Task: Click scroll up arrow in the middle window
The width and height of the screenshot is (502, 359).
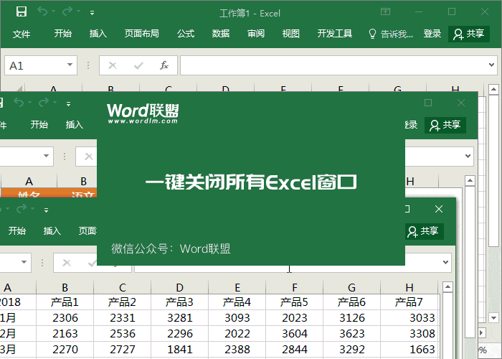Action: (470, 181)
